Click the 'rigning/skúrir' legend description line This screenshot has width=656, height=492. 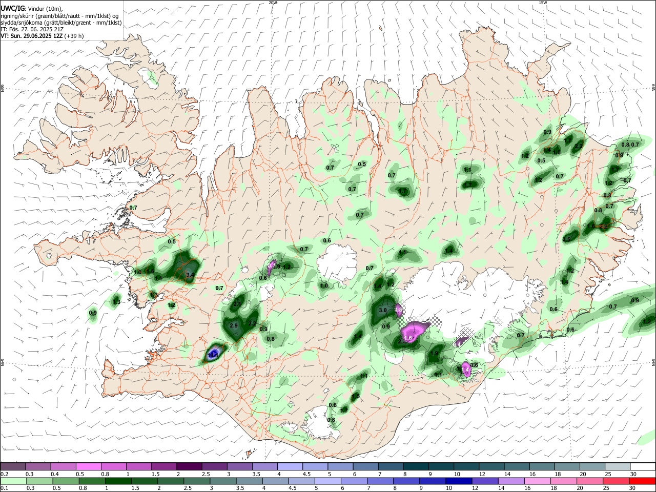[59, 16]
